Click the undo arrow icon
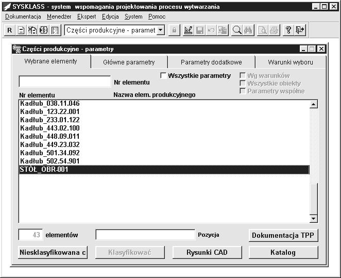This screenshot has height=278, width=341. point(211,30)
